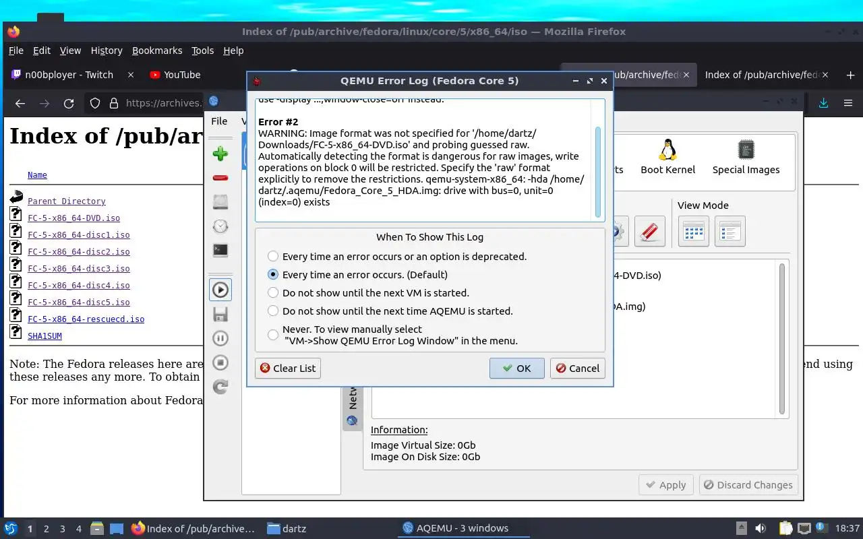Click the hard disk icon in AQEMU sidebar
863x539 pixels.
(x=220, y=201)
